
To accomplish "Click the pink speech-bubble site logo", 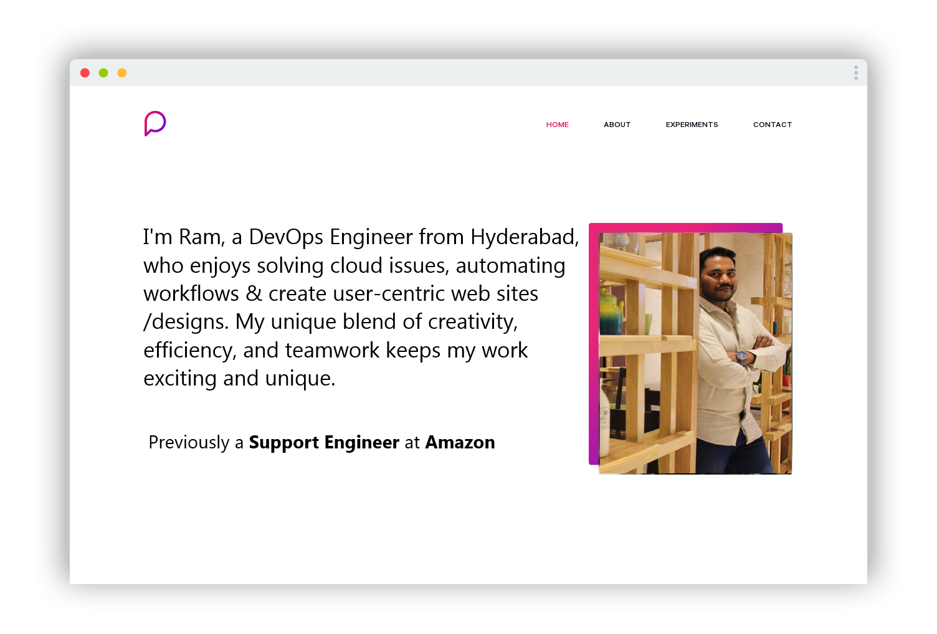I will (x=155, y=123).
